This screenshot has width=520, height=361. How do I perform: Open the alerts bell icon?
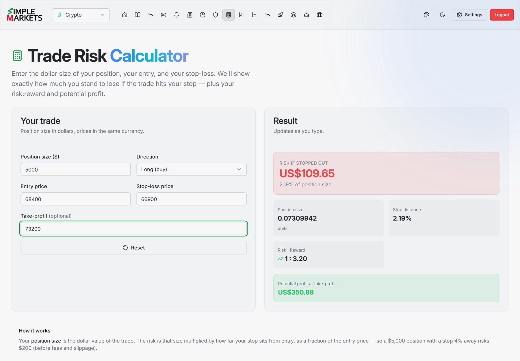pyautogui.click(x=177, y=15)
